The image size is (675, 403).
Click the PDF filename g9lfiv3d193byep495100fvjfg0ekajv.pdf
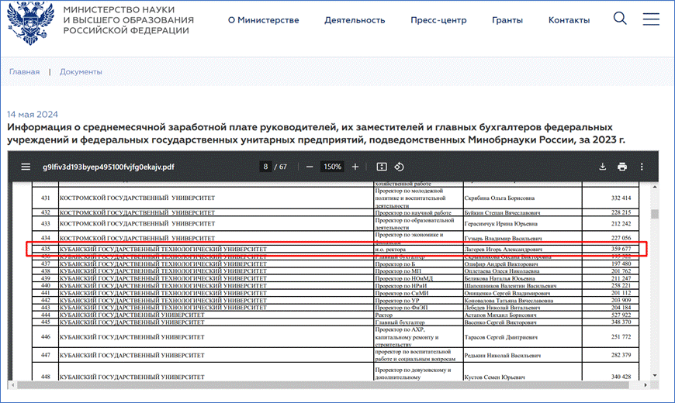(109, 167)
